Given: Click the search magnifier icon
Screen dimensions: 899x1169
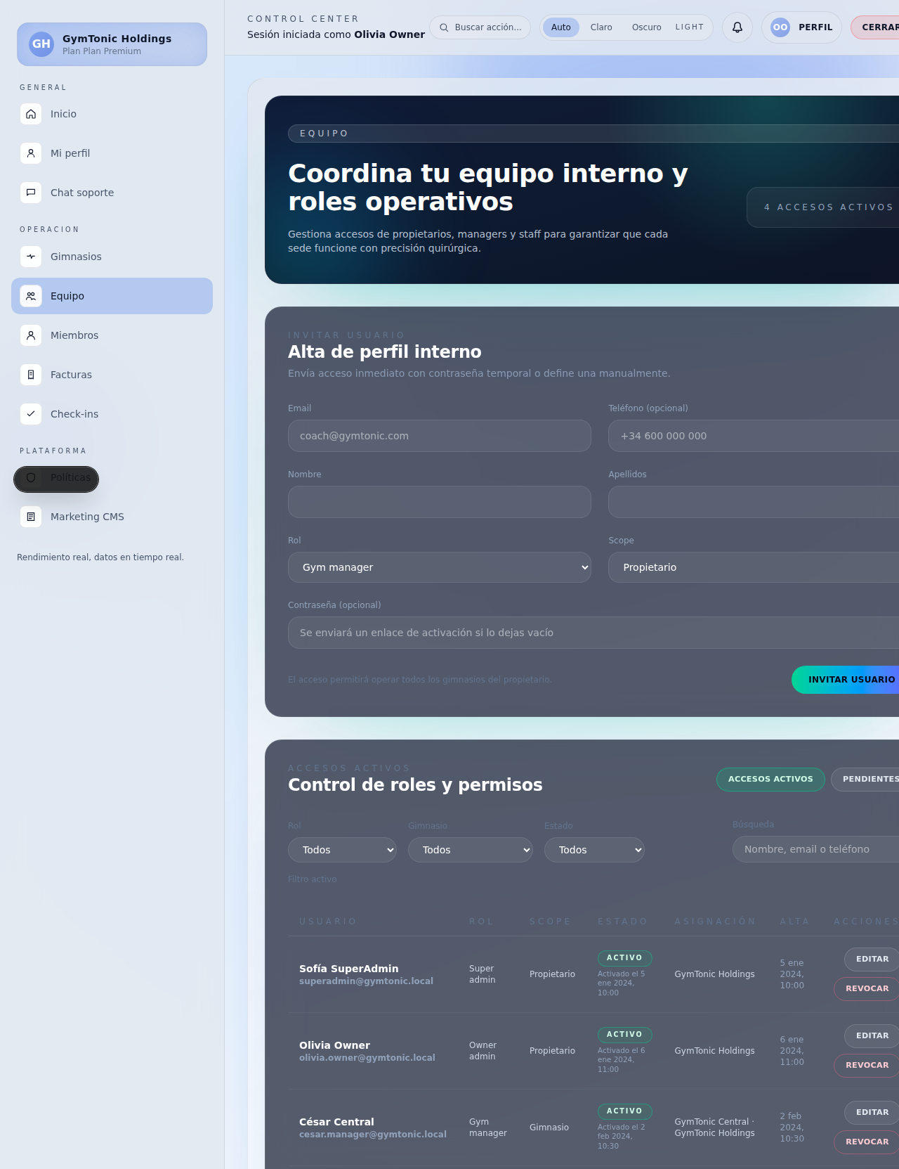Looking at the screenshot, I should 444,27.
